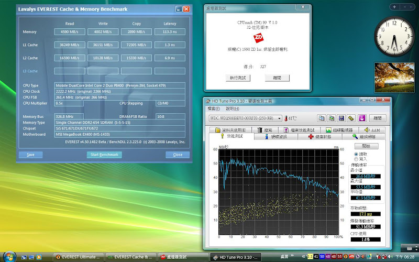This screenshot has height=262, width=419.
Task: Click the purple down-arrow icon in HD Tune
Action: [362, 118]
